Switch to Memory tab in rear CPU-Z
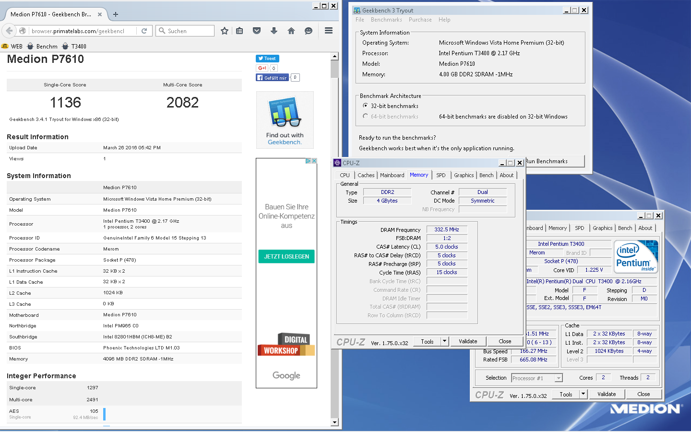 click(558, 228)
